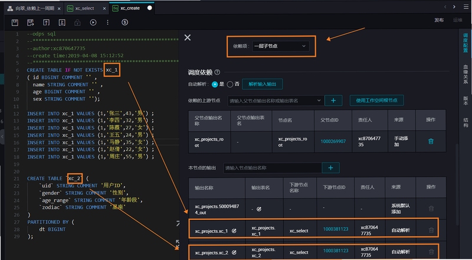
Task: Click the 运维 button
Action: (458, 20)
